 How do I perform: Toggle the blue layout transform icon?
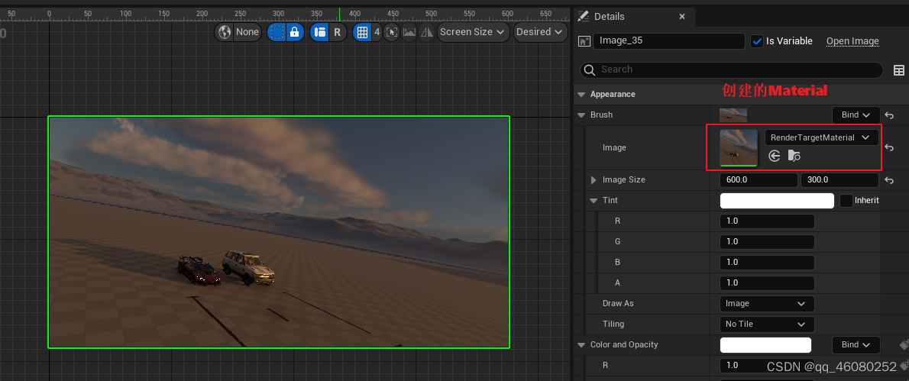[x=319, y=32]
